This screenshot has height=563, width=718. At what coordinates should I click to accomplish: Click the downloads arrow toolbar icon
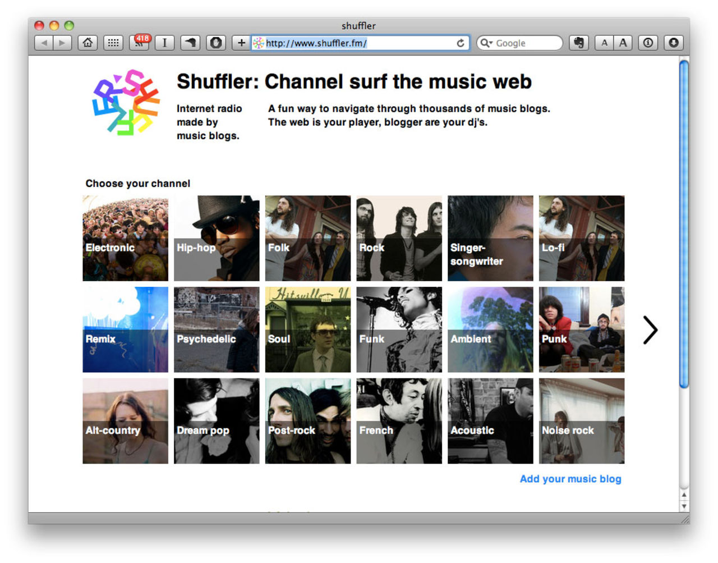point(674,43)
